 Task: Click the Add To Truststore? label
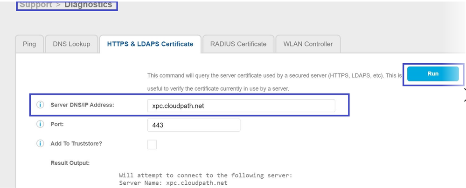pos(76,143)
